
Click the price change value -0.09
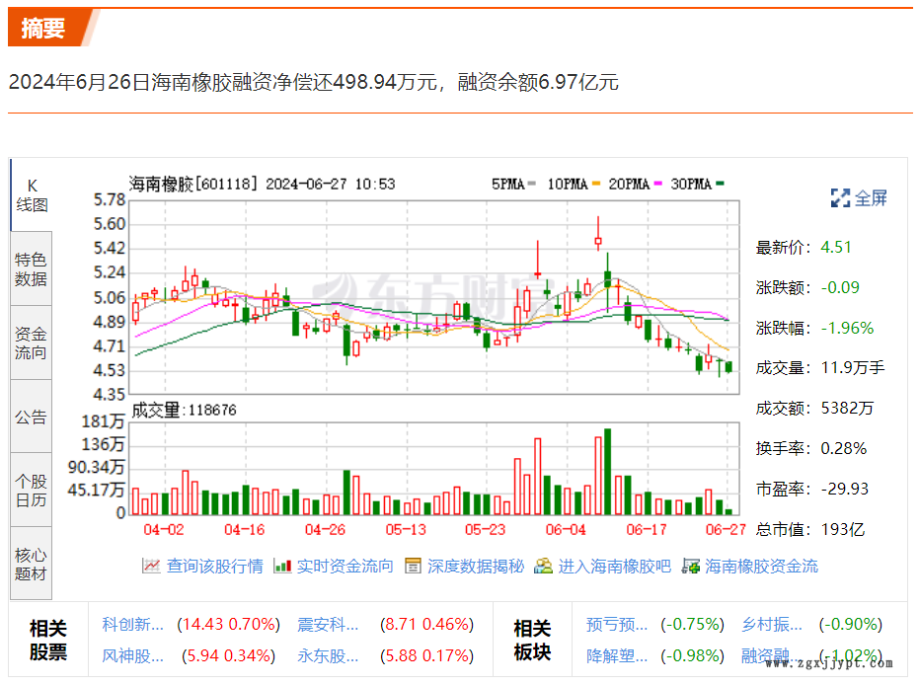[x=840, y=287]
